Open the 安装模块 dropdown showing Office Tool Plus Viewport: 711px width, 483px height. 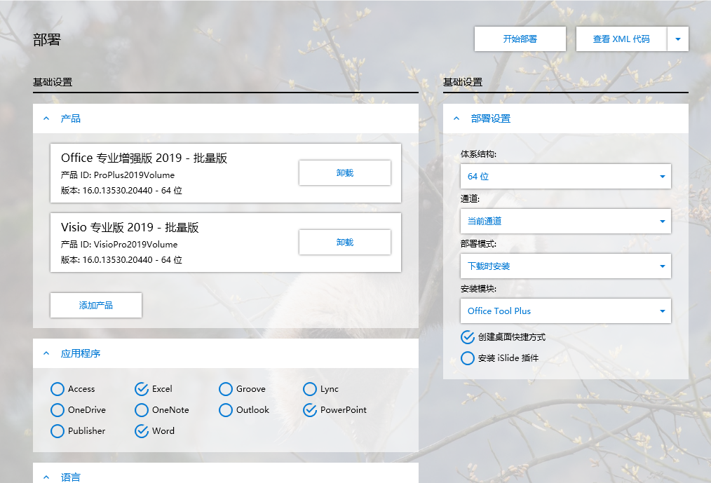coord(565,311)
